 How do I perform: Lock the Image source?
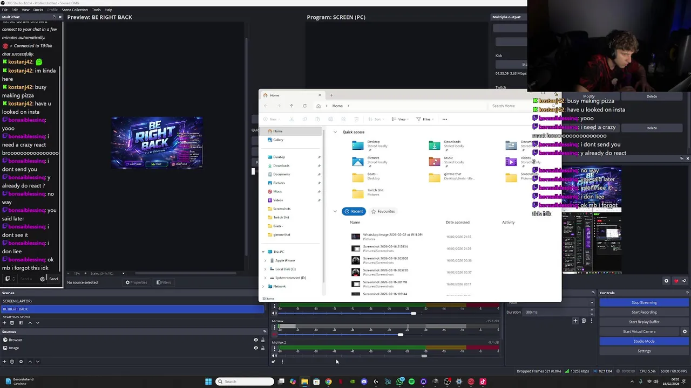[263, 348]
